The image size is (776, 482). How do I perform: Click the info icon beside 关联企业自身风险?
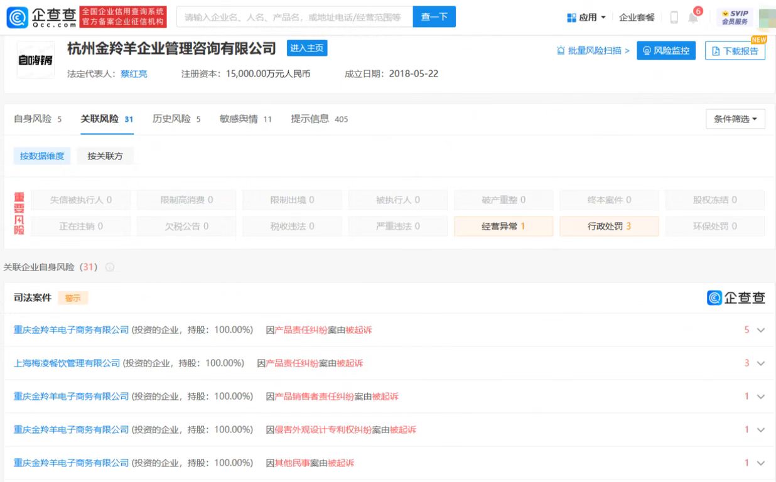[110, 267]
